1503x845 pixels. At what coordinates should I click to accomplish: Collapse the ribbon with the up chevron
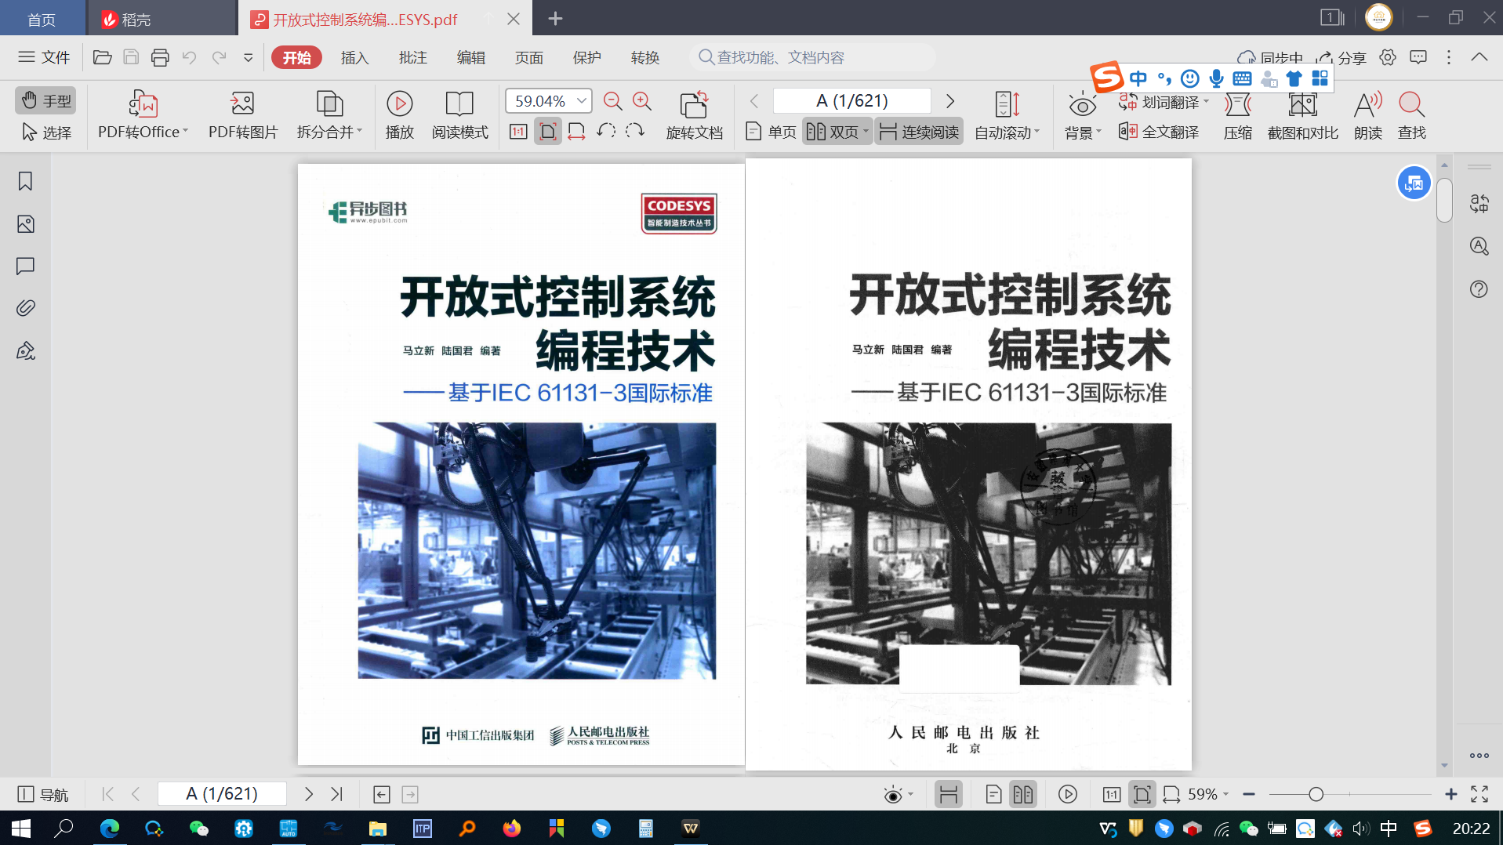pos(1479,57)
